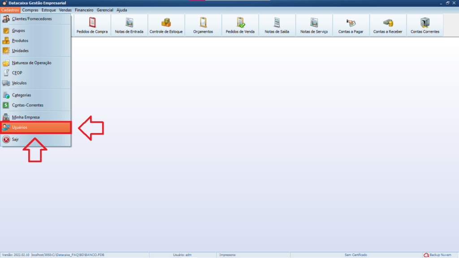Click the Minha Empresa icon
The width and height of the screenshot is (459, 258).
click(x=6, y=117)
